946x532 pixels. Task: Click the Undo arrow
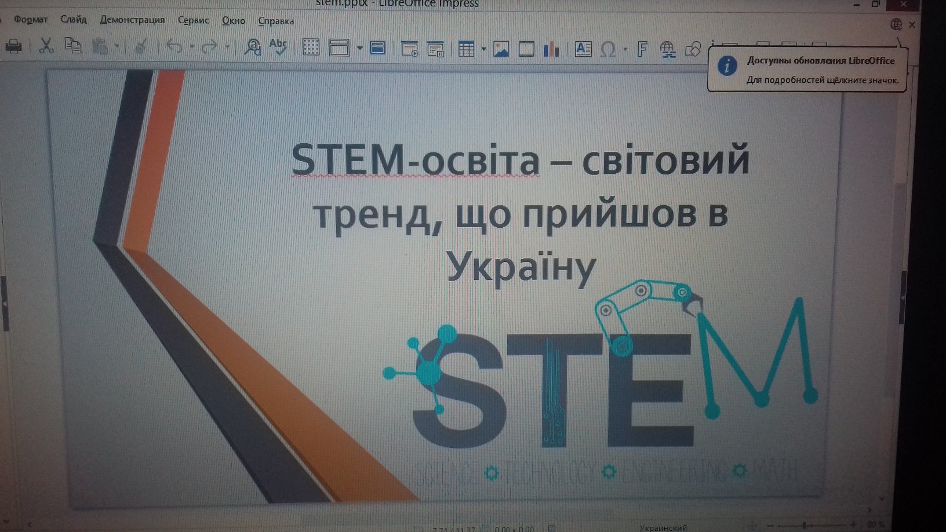click(174, 46)
